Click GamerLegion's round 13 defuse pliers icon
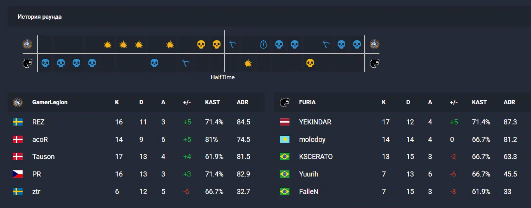 tap(232, 44)
